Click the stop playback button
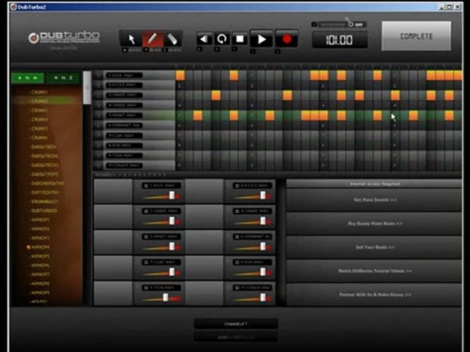 tap(239, 39)
